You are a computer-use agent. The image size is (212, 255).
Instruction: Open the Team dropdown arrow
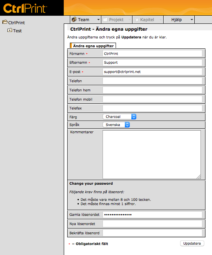pos(98,20)
